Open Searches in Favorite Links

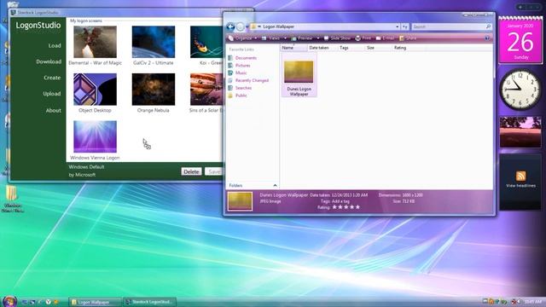click(x=243, y=88)
